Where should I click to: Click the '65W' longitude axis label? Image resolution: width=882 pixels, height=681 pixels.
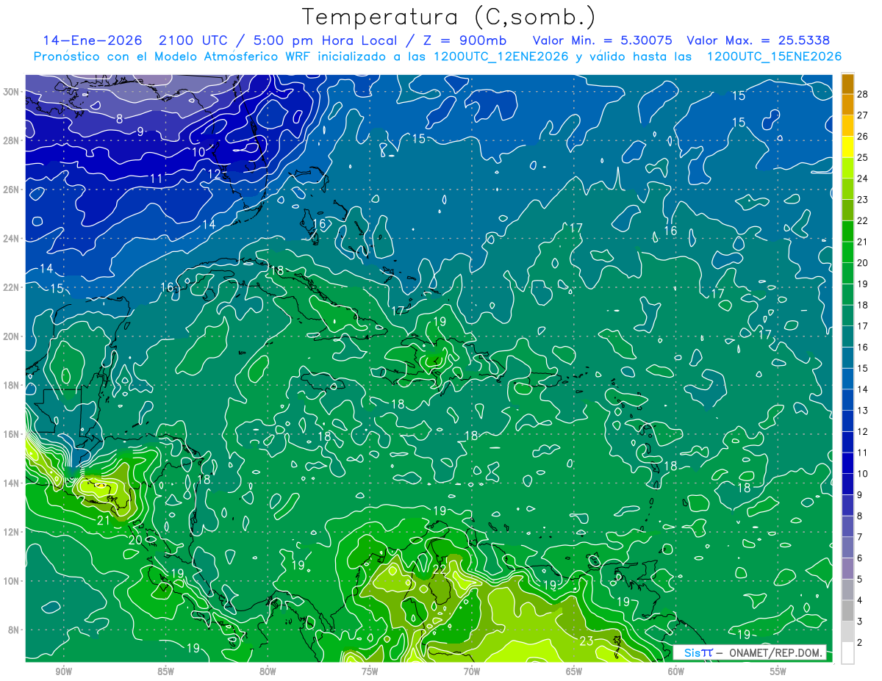tap(574, 671)
